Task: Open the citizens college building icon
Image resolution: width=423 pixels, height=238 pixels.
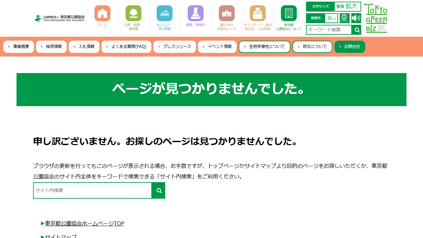Action: click(x=227, y=13)
